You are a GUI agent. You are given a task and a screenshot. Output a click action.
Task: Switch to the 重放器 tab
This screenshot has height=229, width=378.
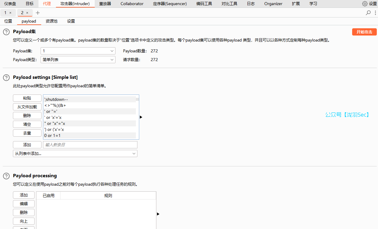click(x=105, y=4)
